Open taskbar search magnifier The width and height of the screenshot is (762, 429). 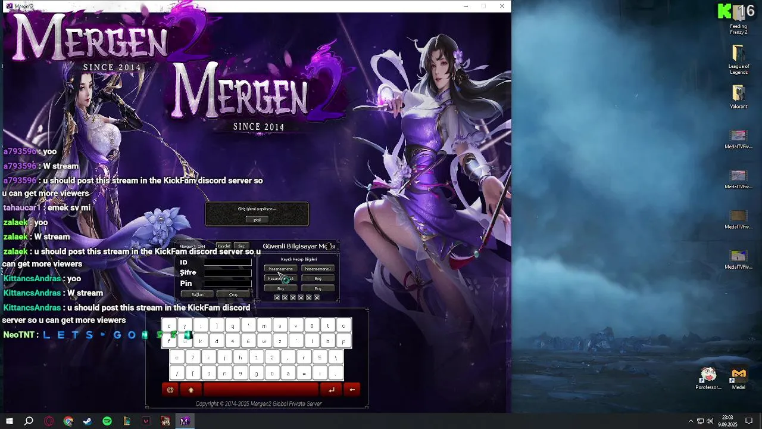click(29, 421)
